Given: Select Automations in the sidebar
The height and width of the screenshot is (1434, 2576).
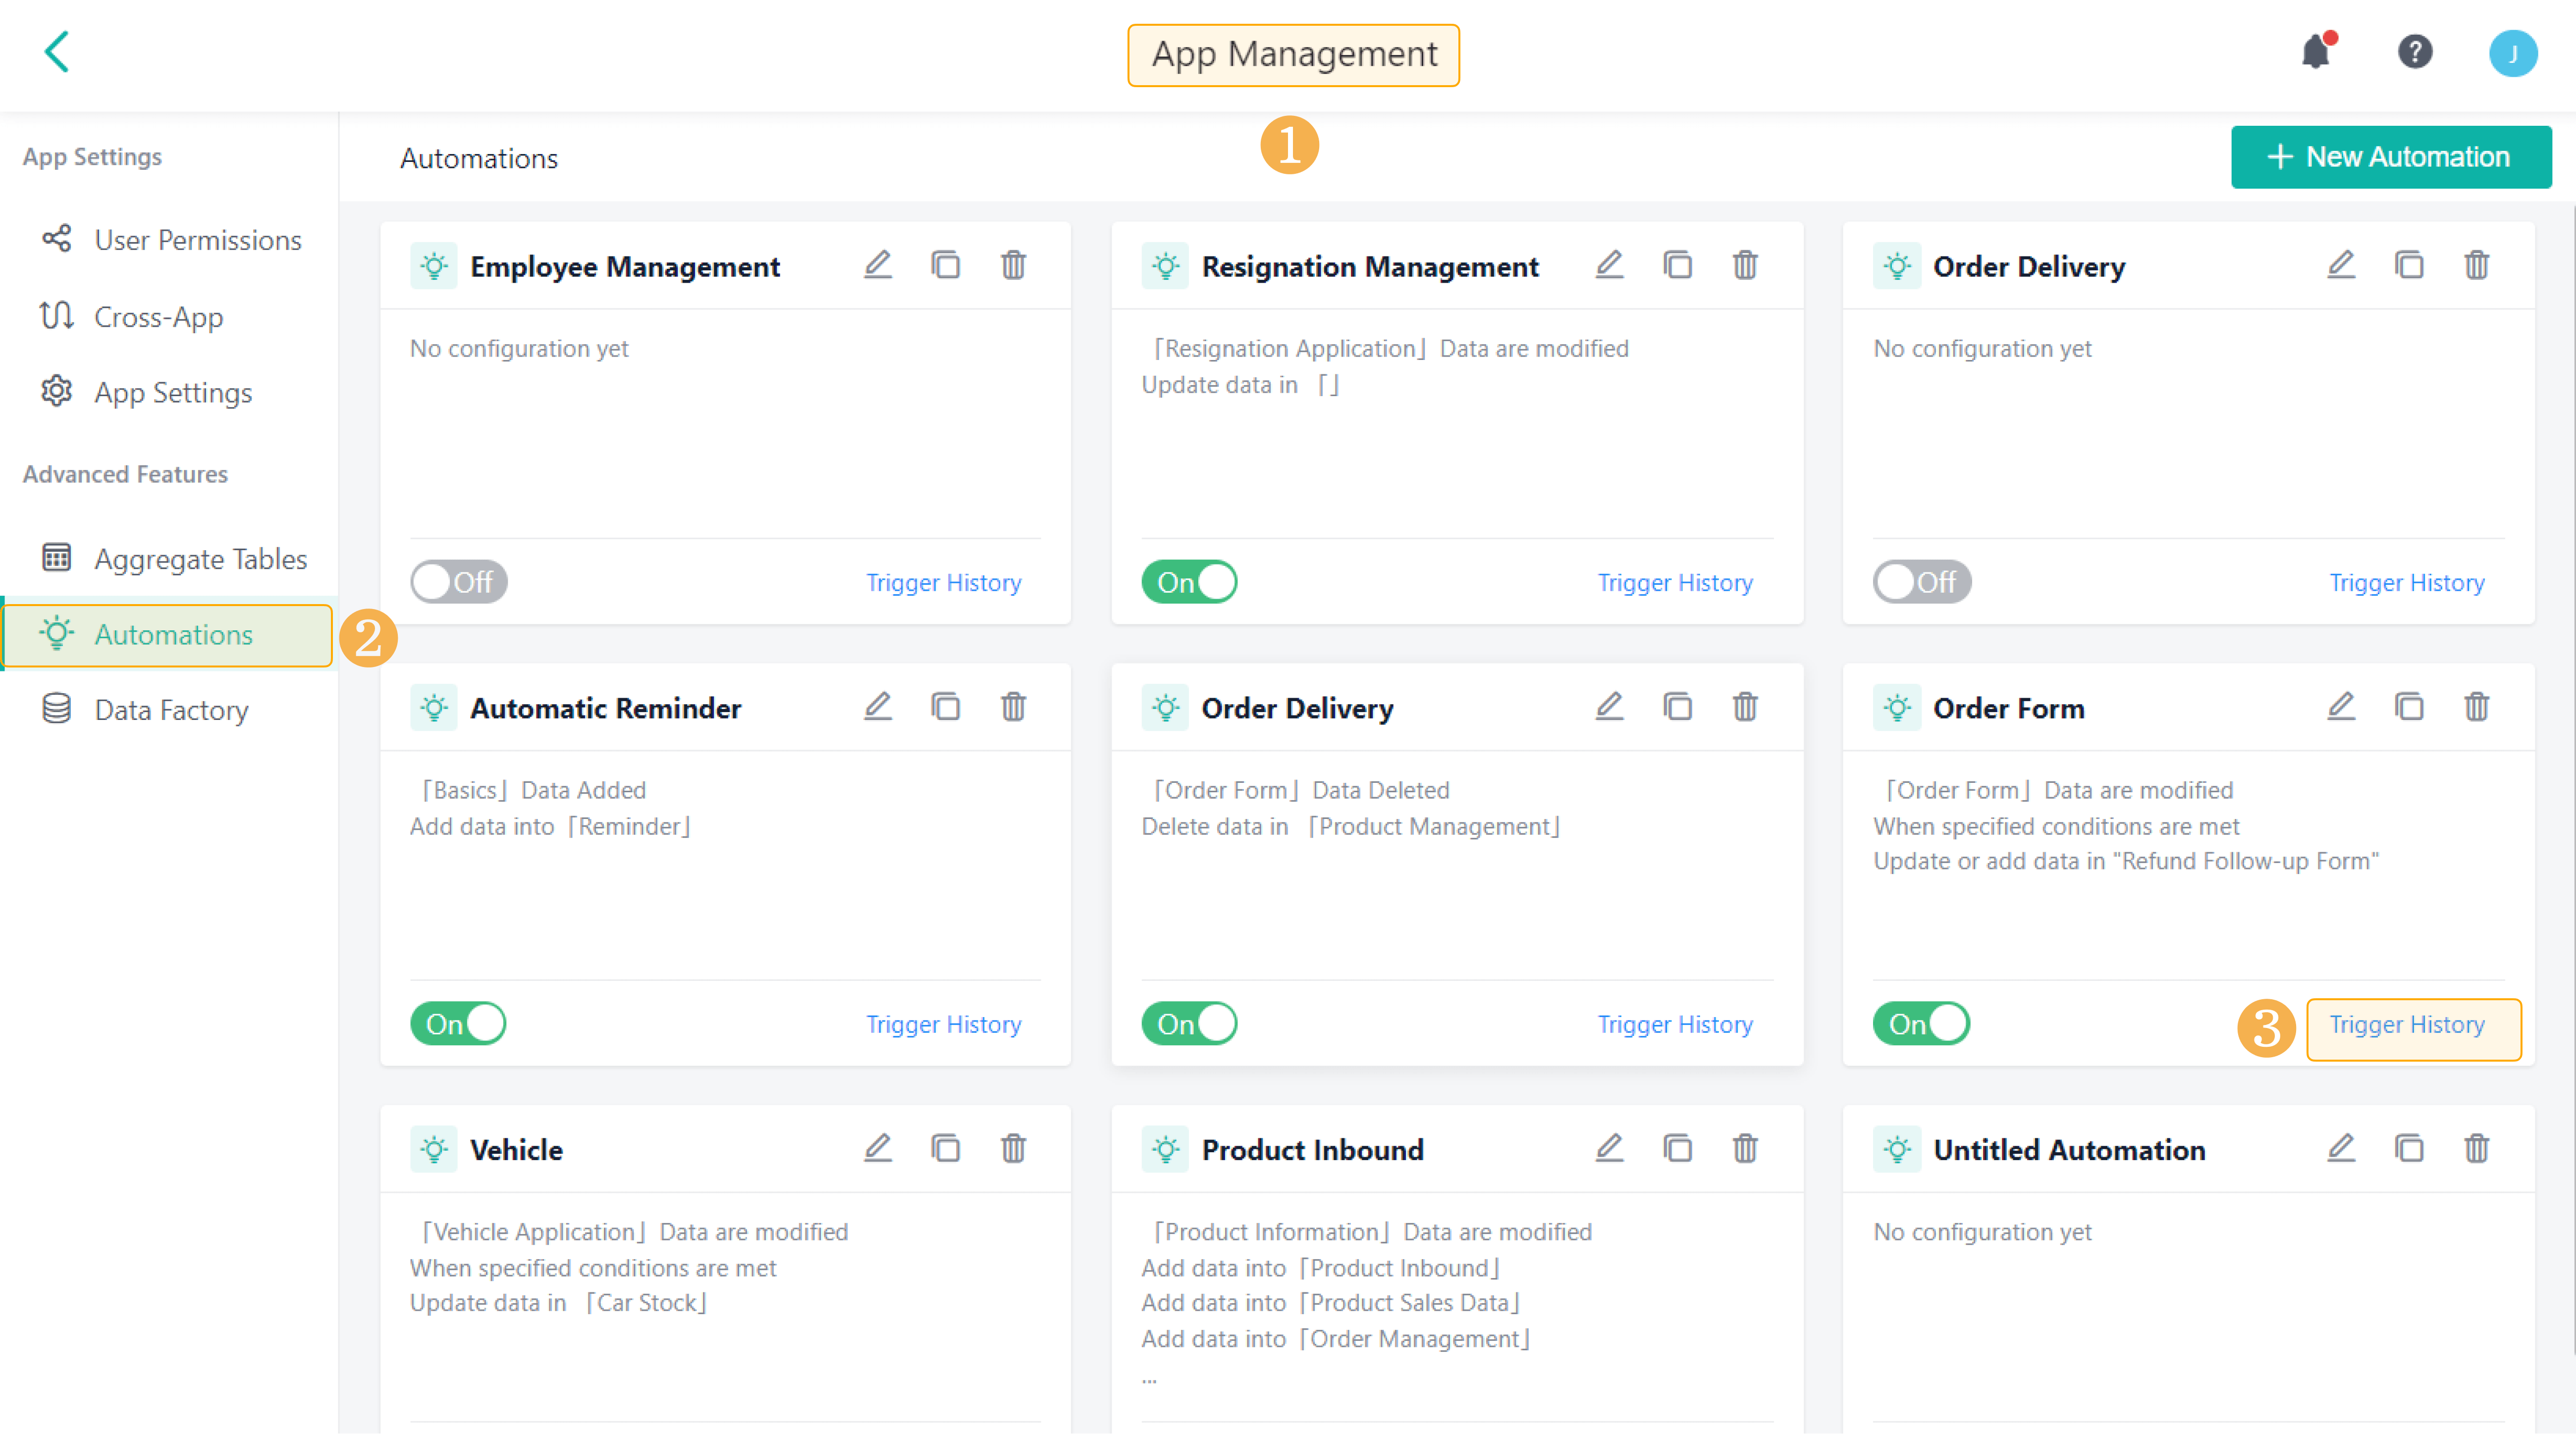Looking at the screenshot, I should (168, 635).
